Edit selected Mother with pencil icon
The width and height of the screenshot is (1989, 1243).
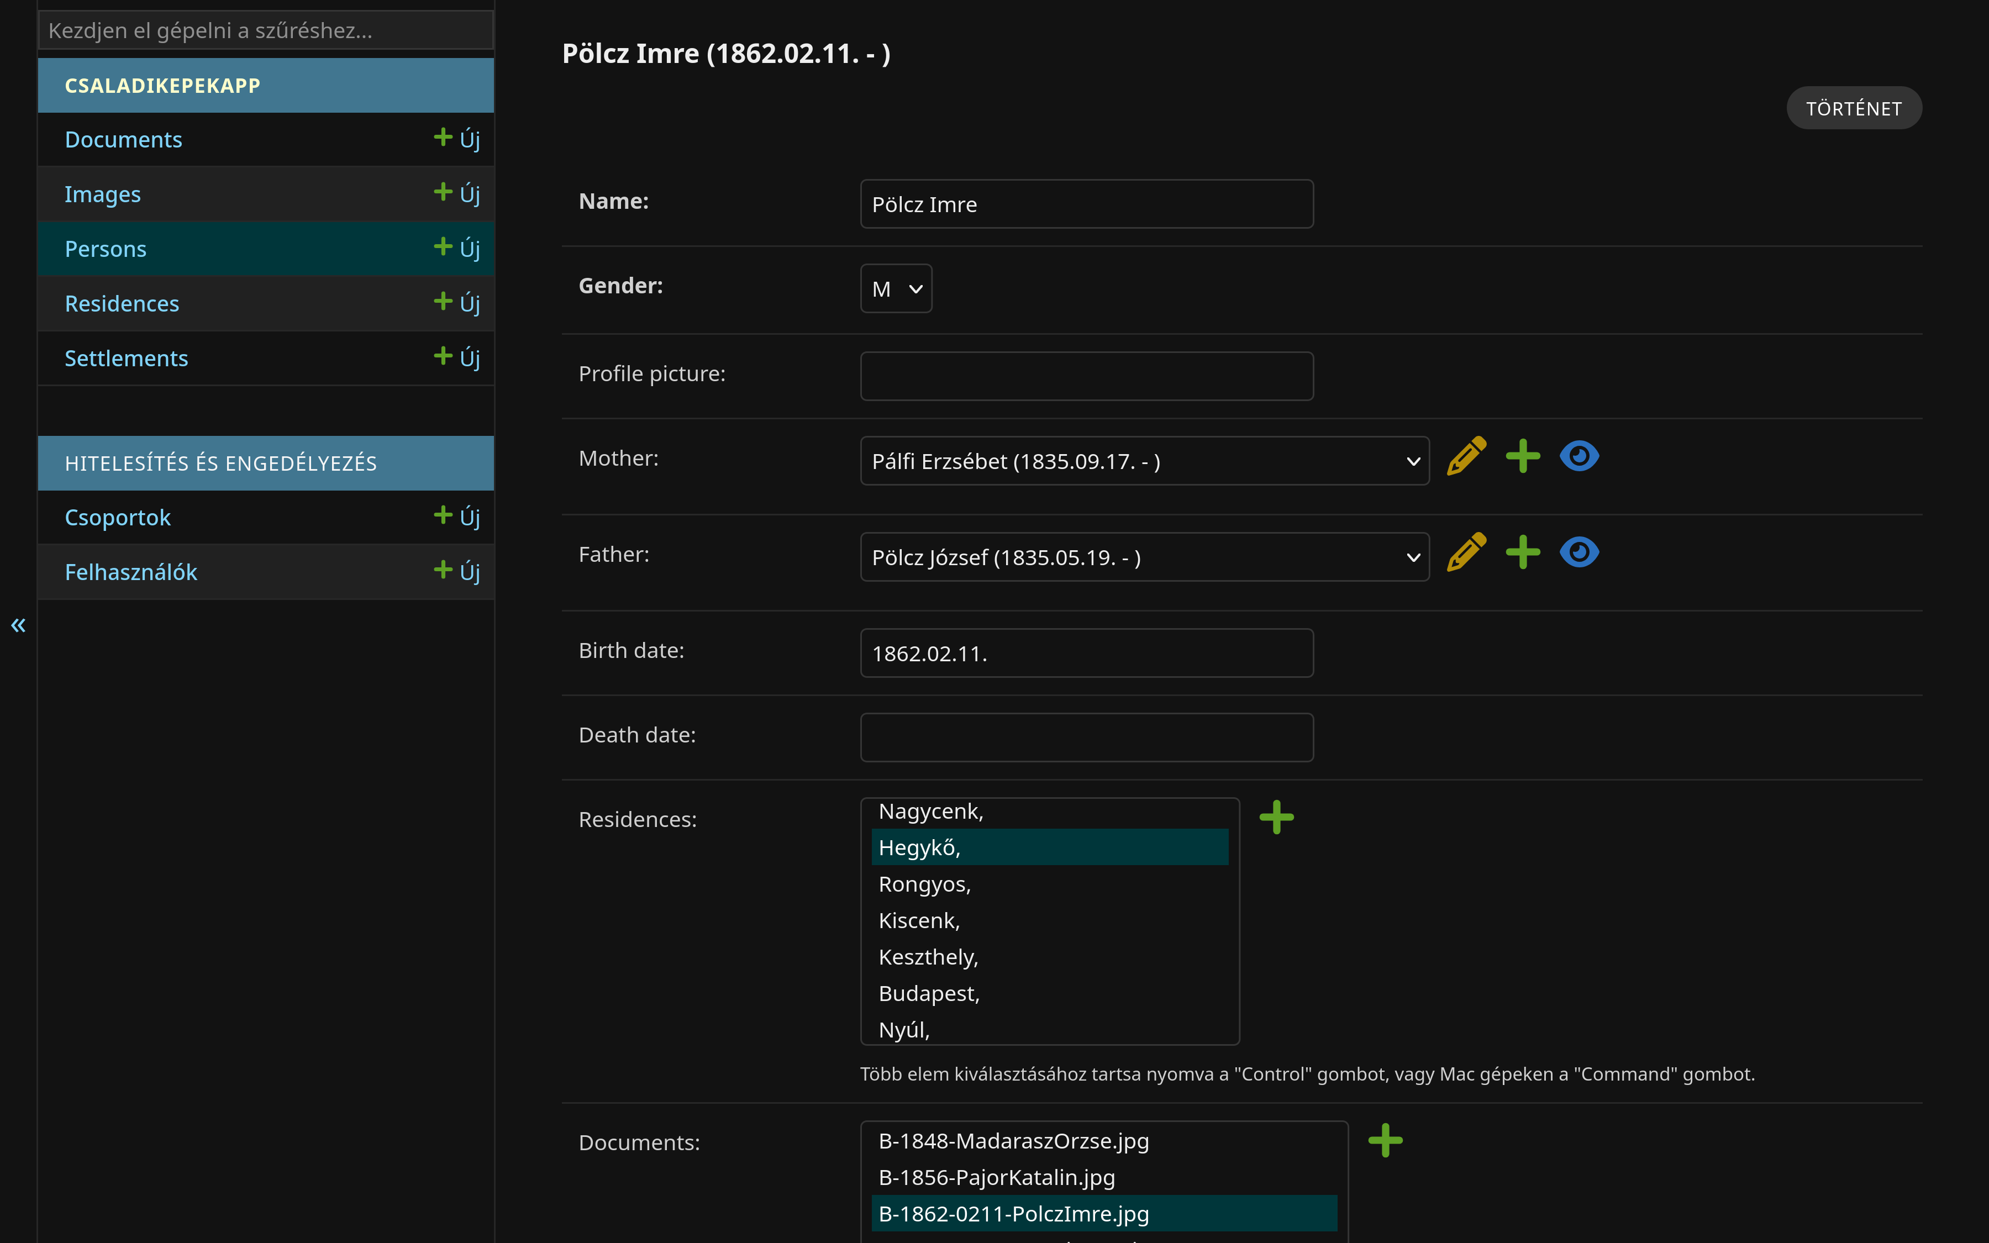[x=1466, y=456]
